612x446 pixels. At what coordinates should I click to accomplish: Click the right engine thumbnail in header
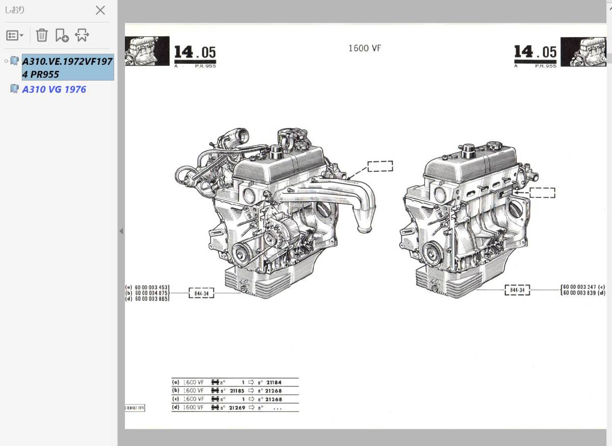pos(583,52)
